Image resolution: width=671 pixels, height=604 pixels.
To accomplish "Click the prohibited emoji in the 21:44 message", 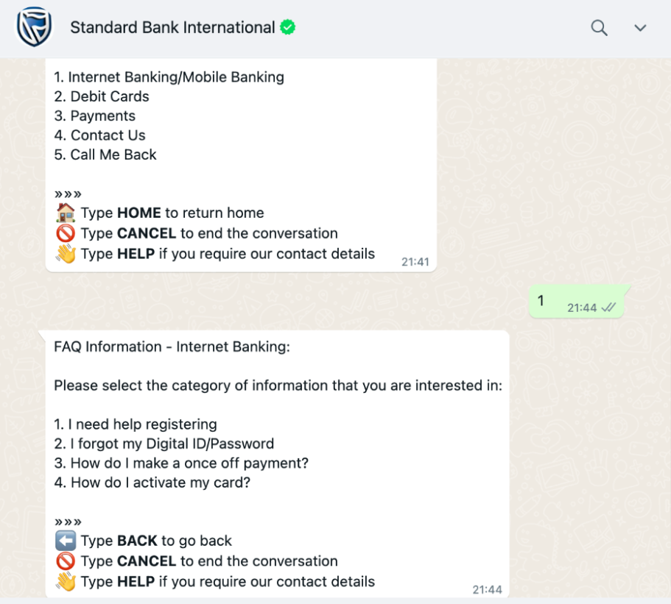I will [66, 561].
